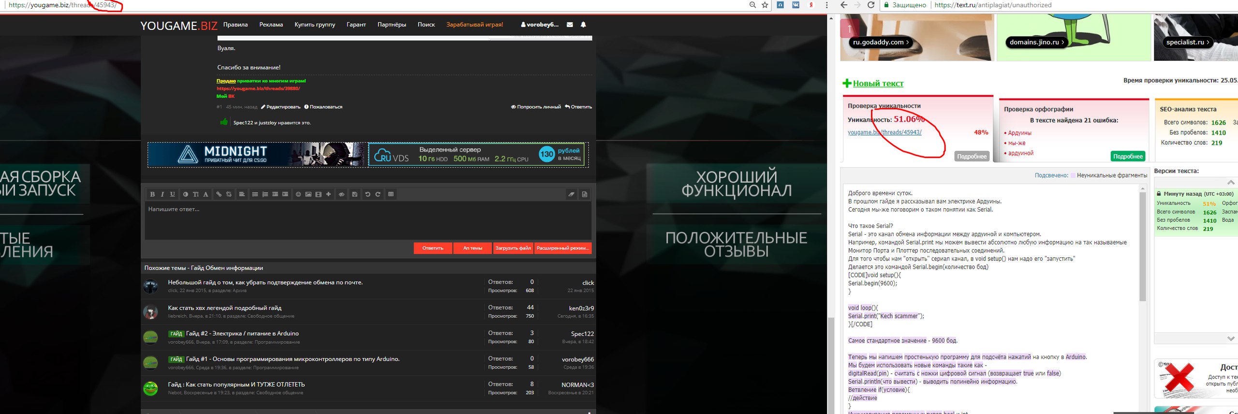Expand text versions list downward chevron
The width and height of the screenshot is (1238, 414).
(1231, 339)
